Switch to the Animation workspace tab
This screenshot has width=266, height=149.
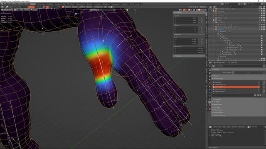coord(97,4)
